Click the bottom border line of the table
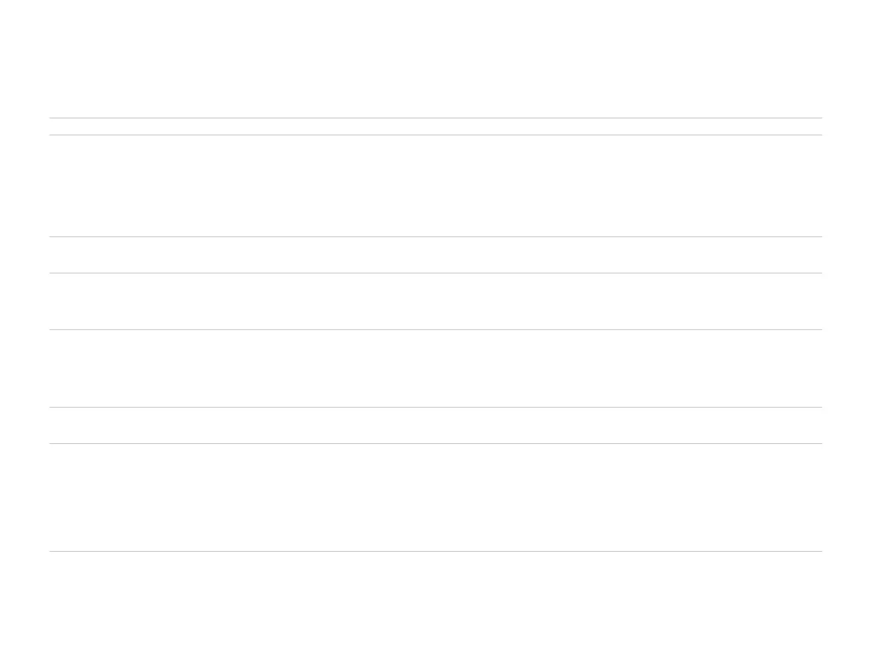 [x=435, y=551]
